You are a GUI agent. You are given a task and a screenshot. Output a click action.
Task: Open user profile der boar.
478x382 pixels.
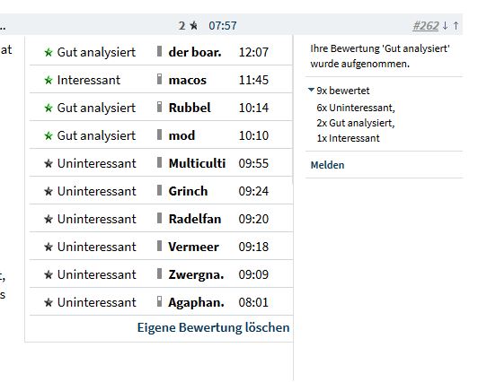coord(195,52)
